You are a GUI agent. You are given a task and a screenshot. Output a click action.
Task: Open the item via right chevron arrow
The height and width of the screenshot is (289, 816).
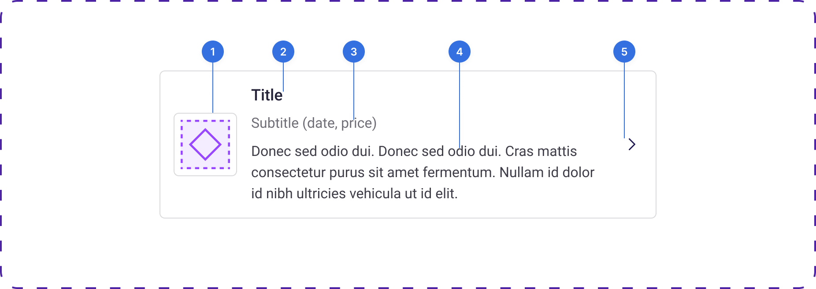(632, 144)
